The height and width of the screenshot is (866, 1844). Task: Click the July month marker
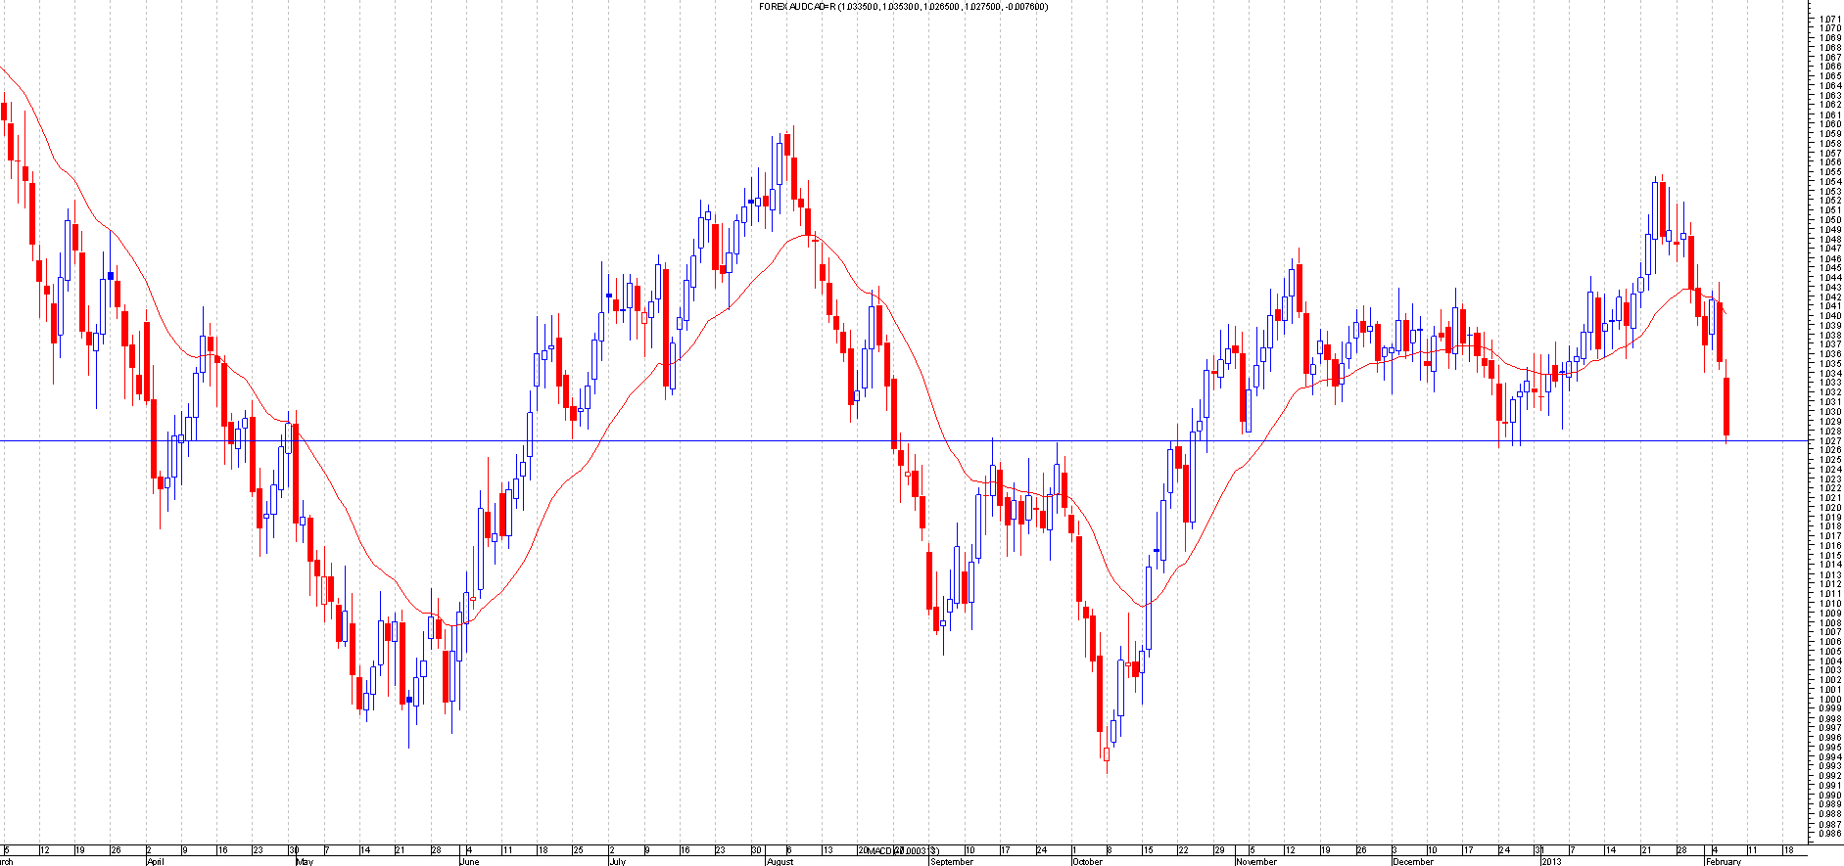(617, 861)
